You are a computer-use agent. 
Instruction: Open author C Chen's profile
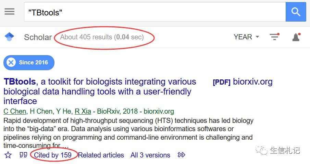pos(15,111)
